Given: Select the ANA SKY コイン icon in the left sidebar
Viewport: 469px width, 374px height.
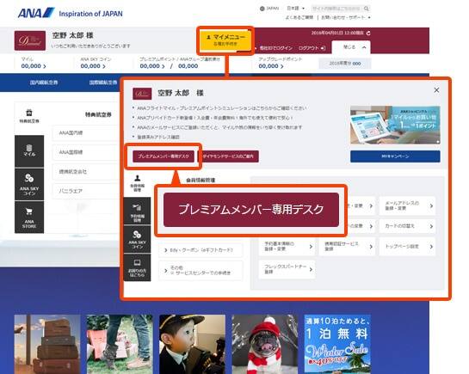Looking at the screenshot, I should click(29, 184).
